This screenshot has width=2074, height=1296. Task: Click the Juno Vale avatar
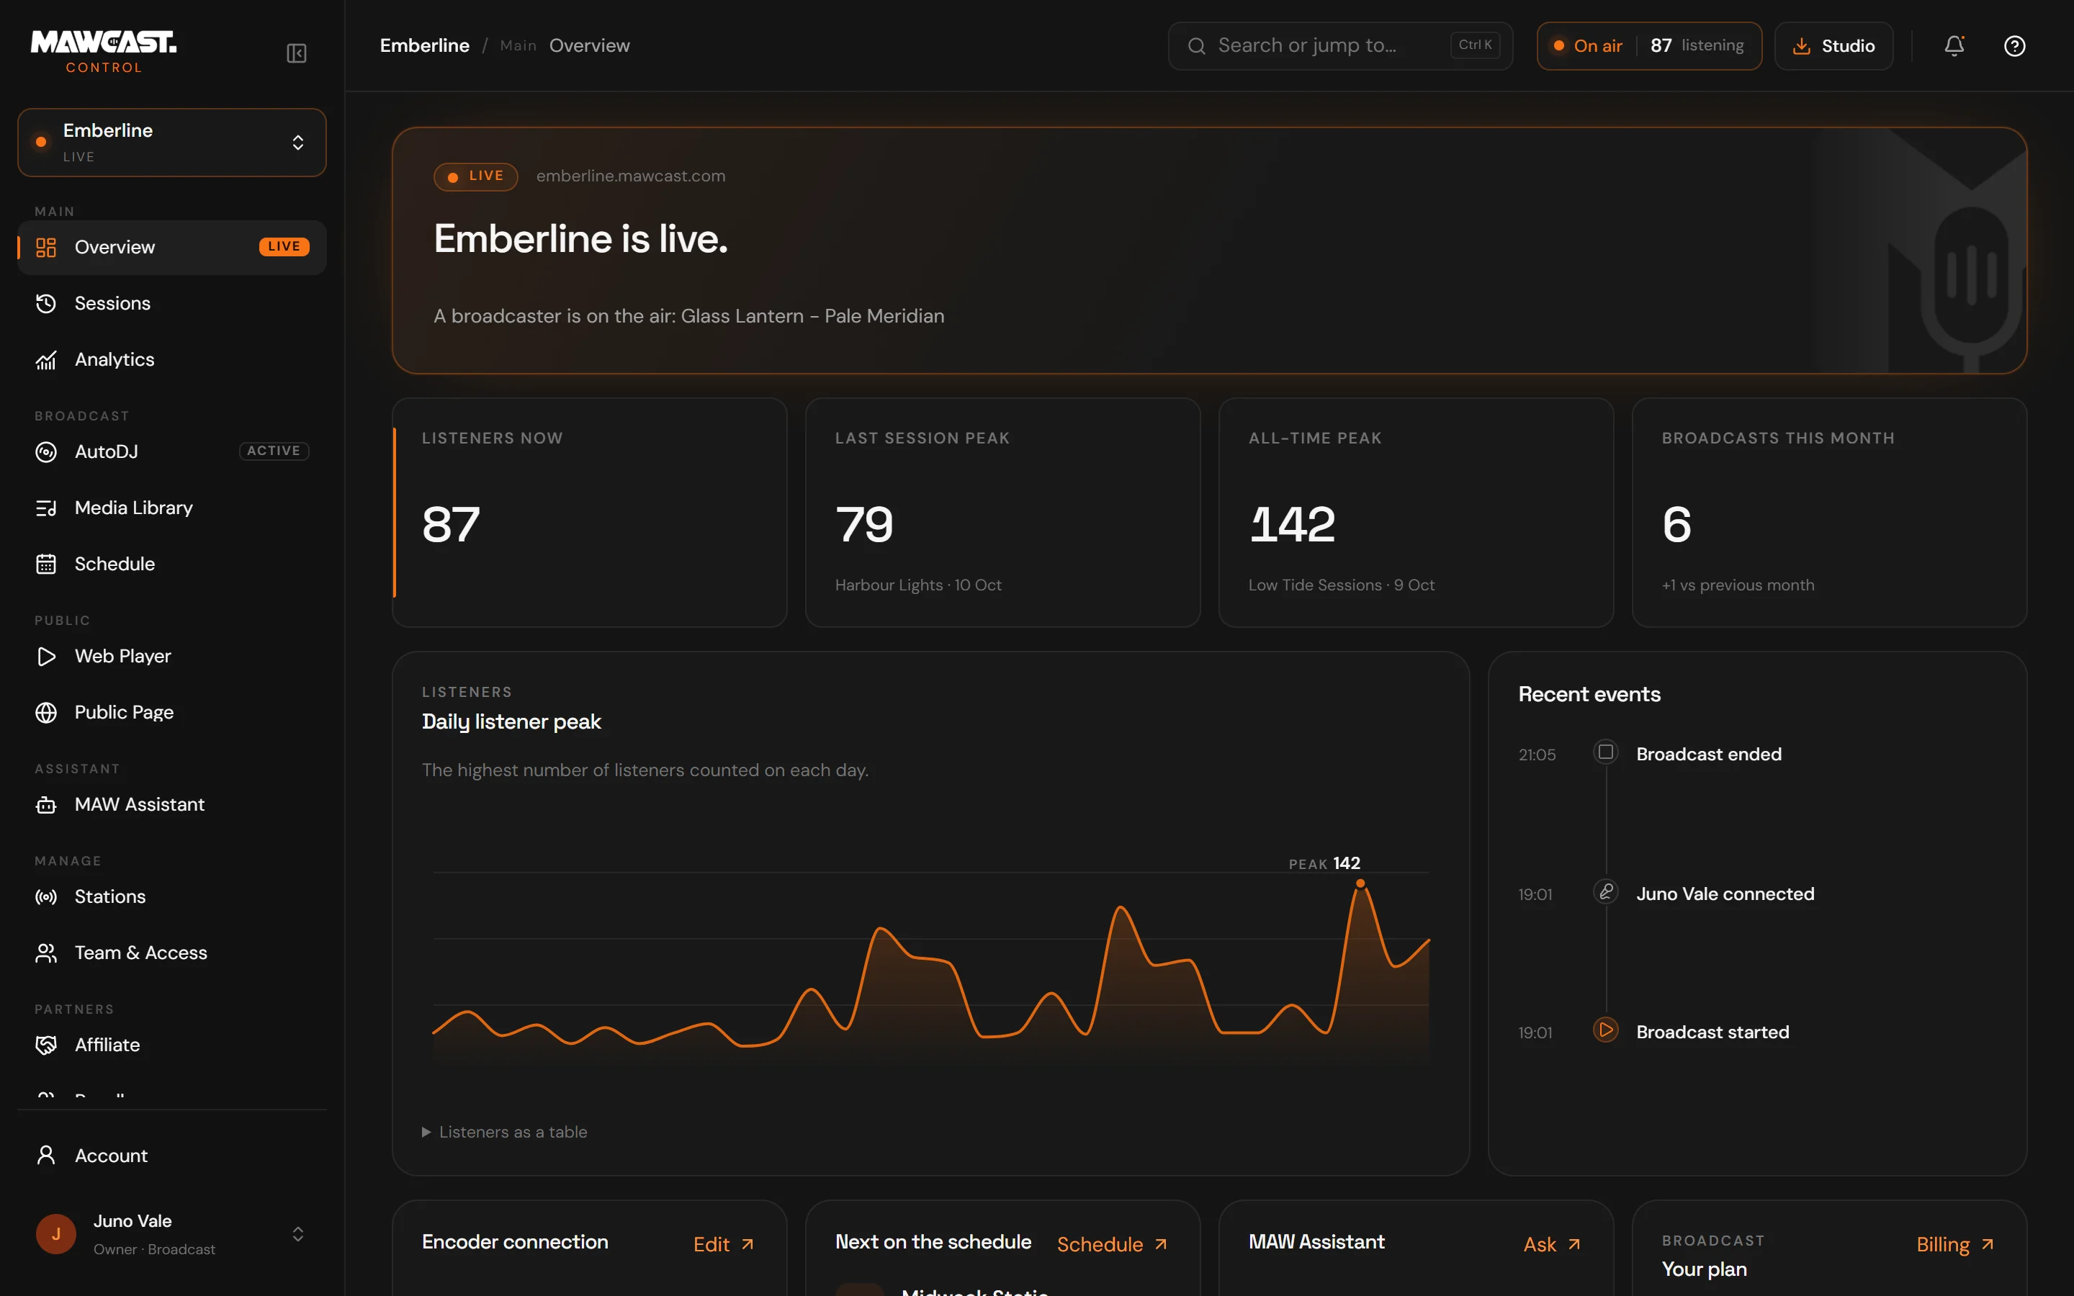click(55, 1234)
